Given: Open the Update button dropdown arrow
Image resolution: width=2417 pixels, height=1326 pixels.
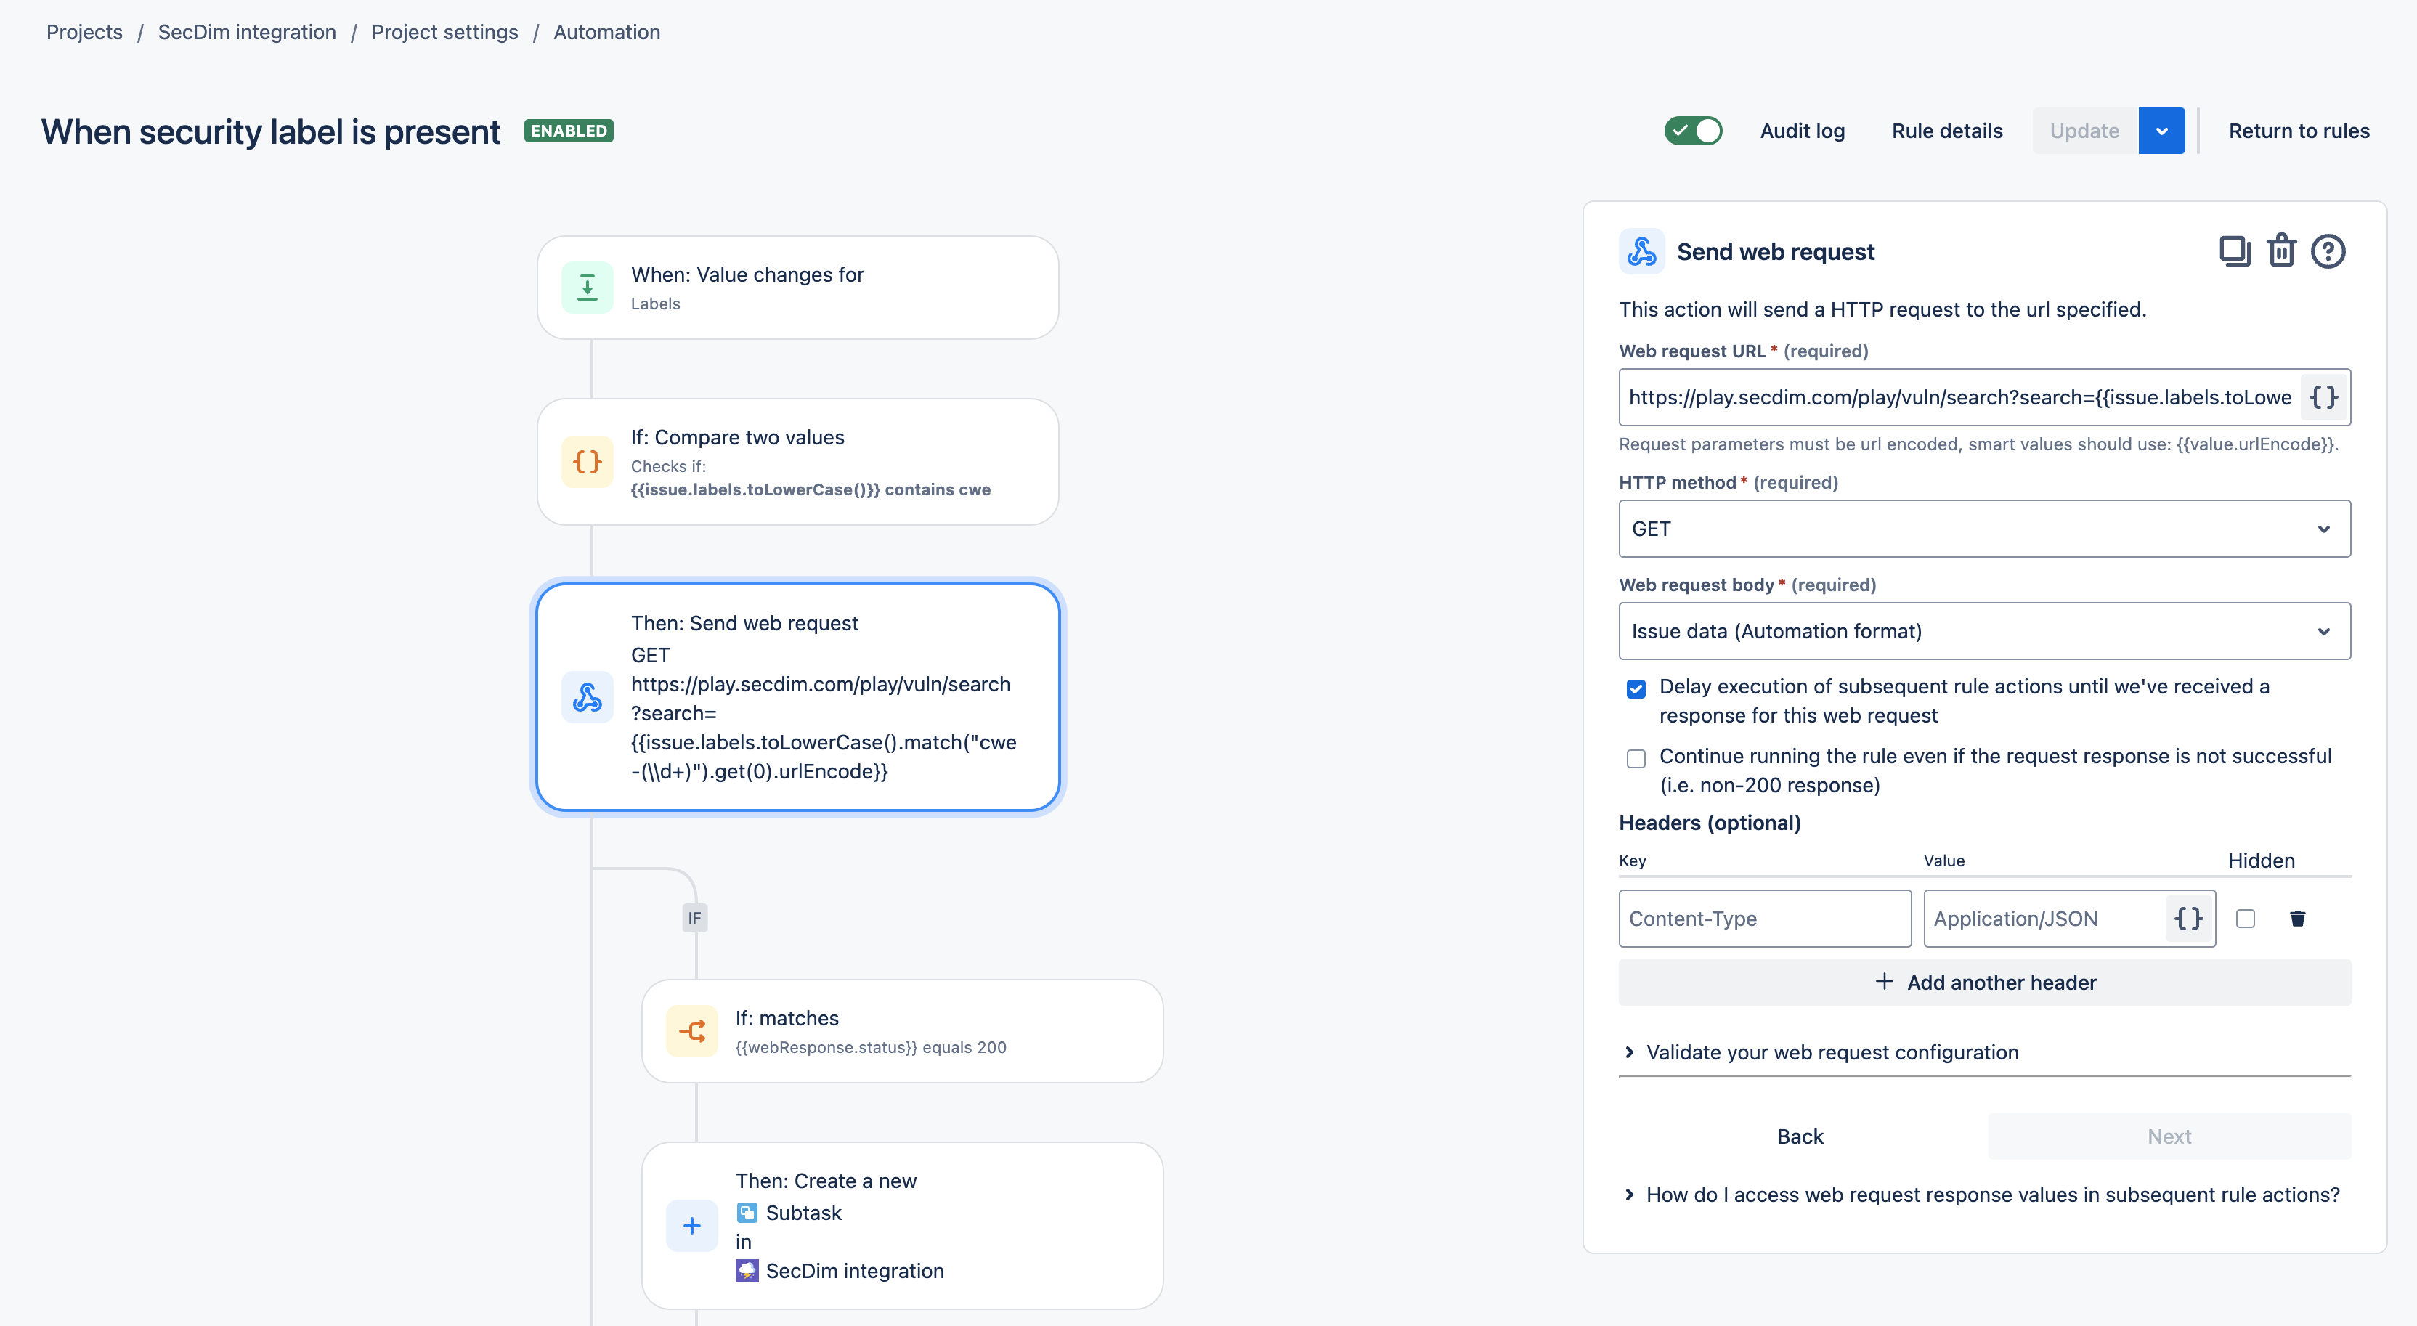Looking at the screenshot, I should coord(2161,131).
